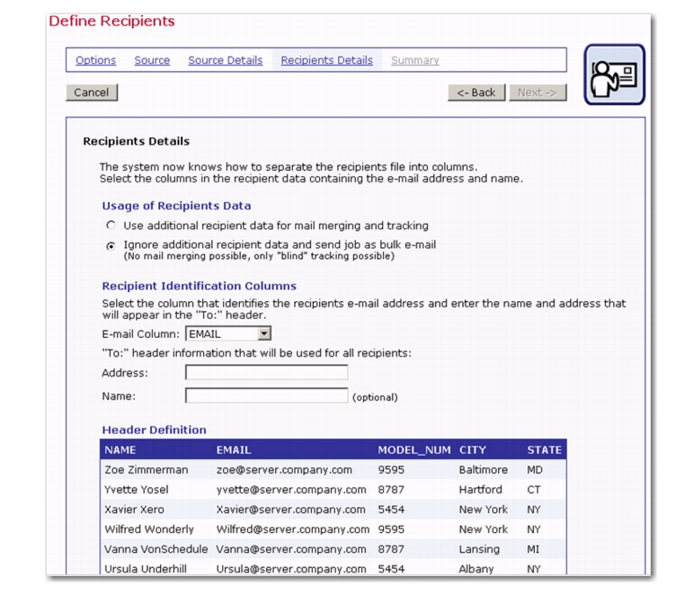This screenshot has height=595, width=693.
Task: Select 'Use additional recipient data' radio option
Action: coord(111,226)
